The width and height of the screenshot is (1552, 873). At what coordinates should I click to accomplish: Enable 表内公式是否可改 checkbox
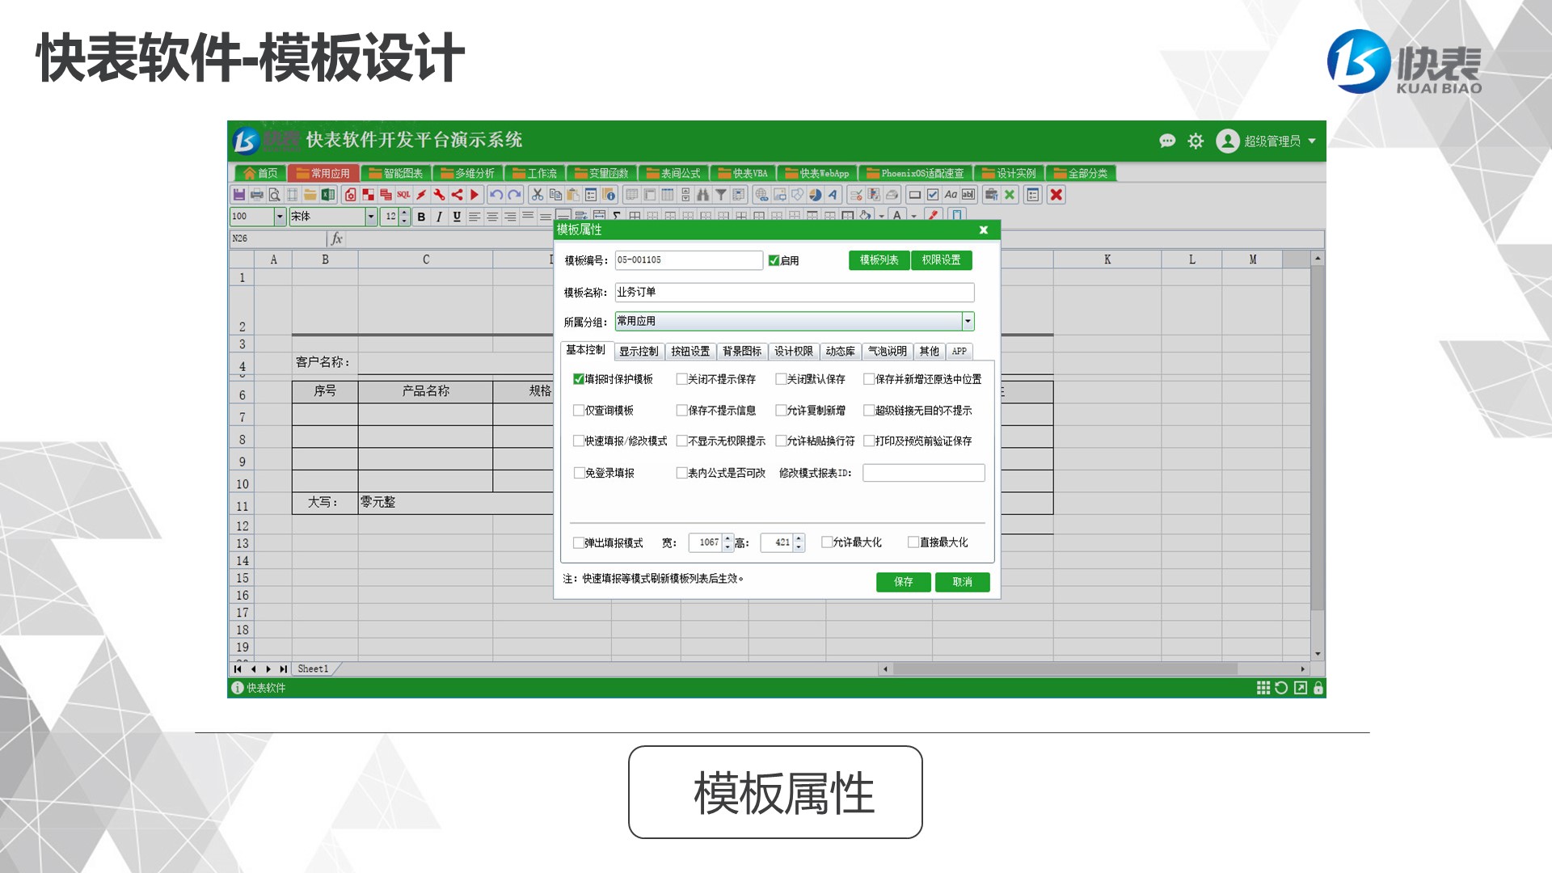(x=681, y=473)
